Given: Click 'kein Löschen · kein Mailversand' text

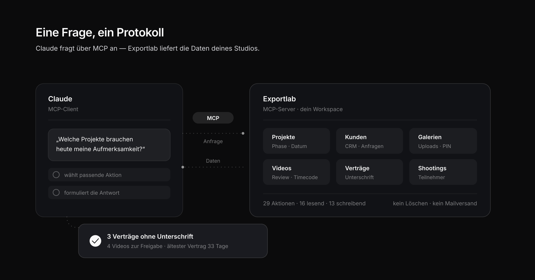Looking at the screenshot, I should [435, 203].
